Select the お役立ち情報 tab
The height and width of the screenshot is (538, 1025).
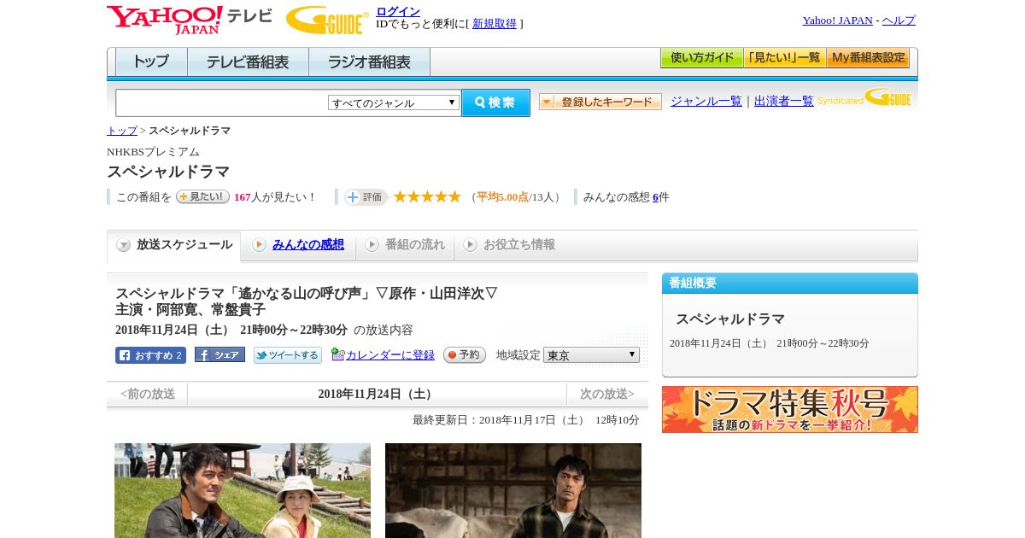510,245
